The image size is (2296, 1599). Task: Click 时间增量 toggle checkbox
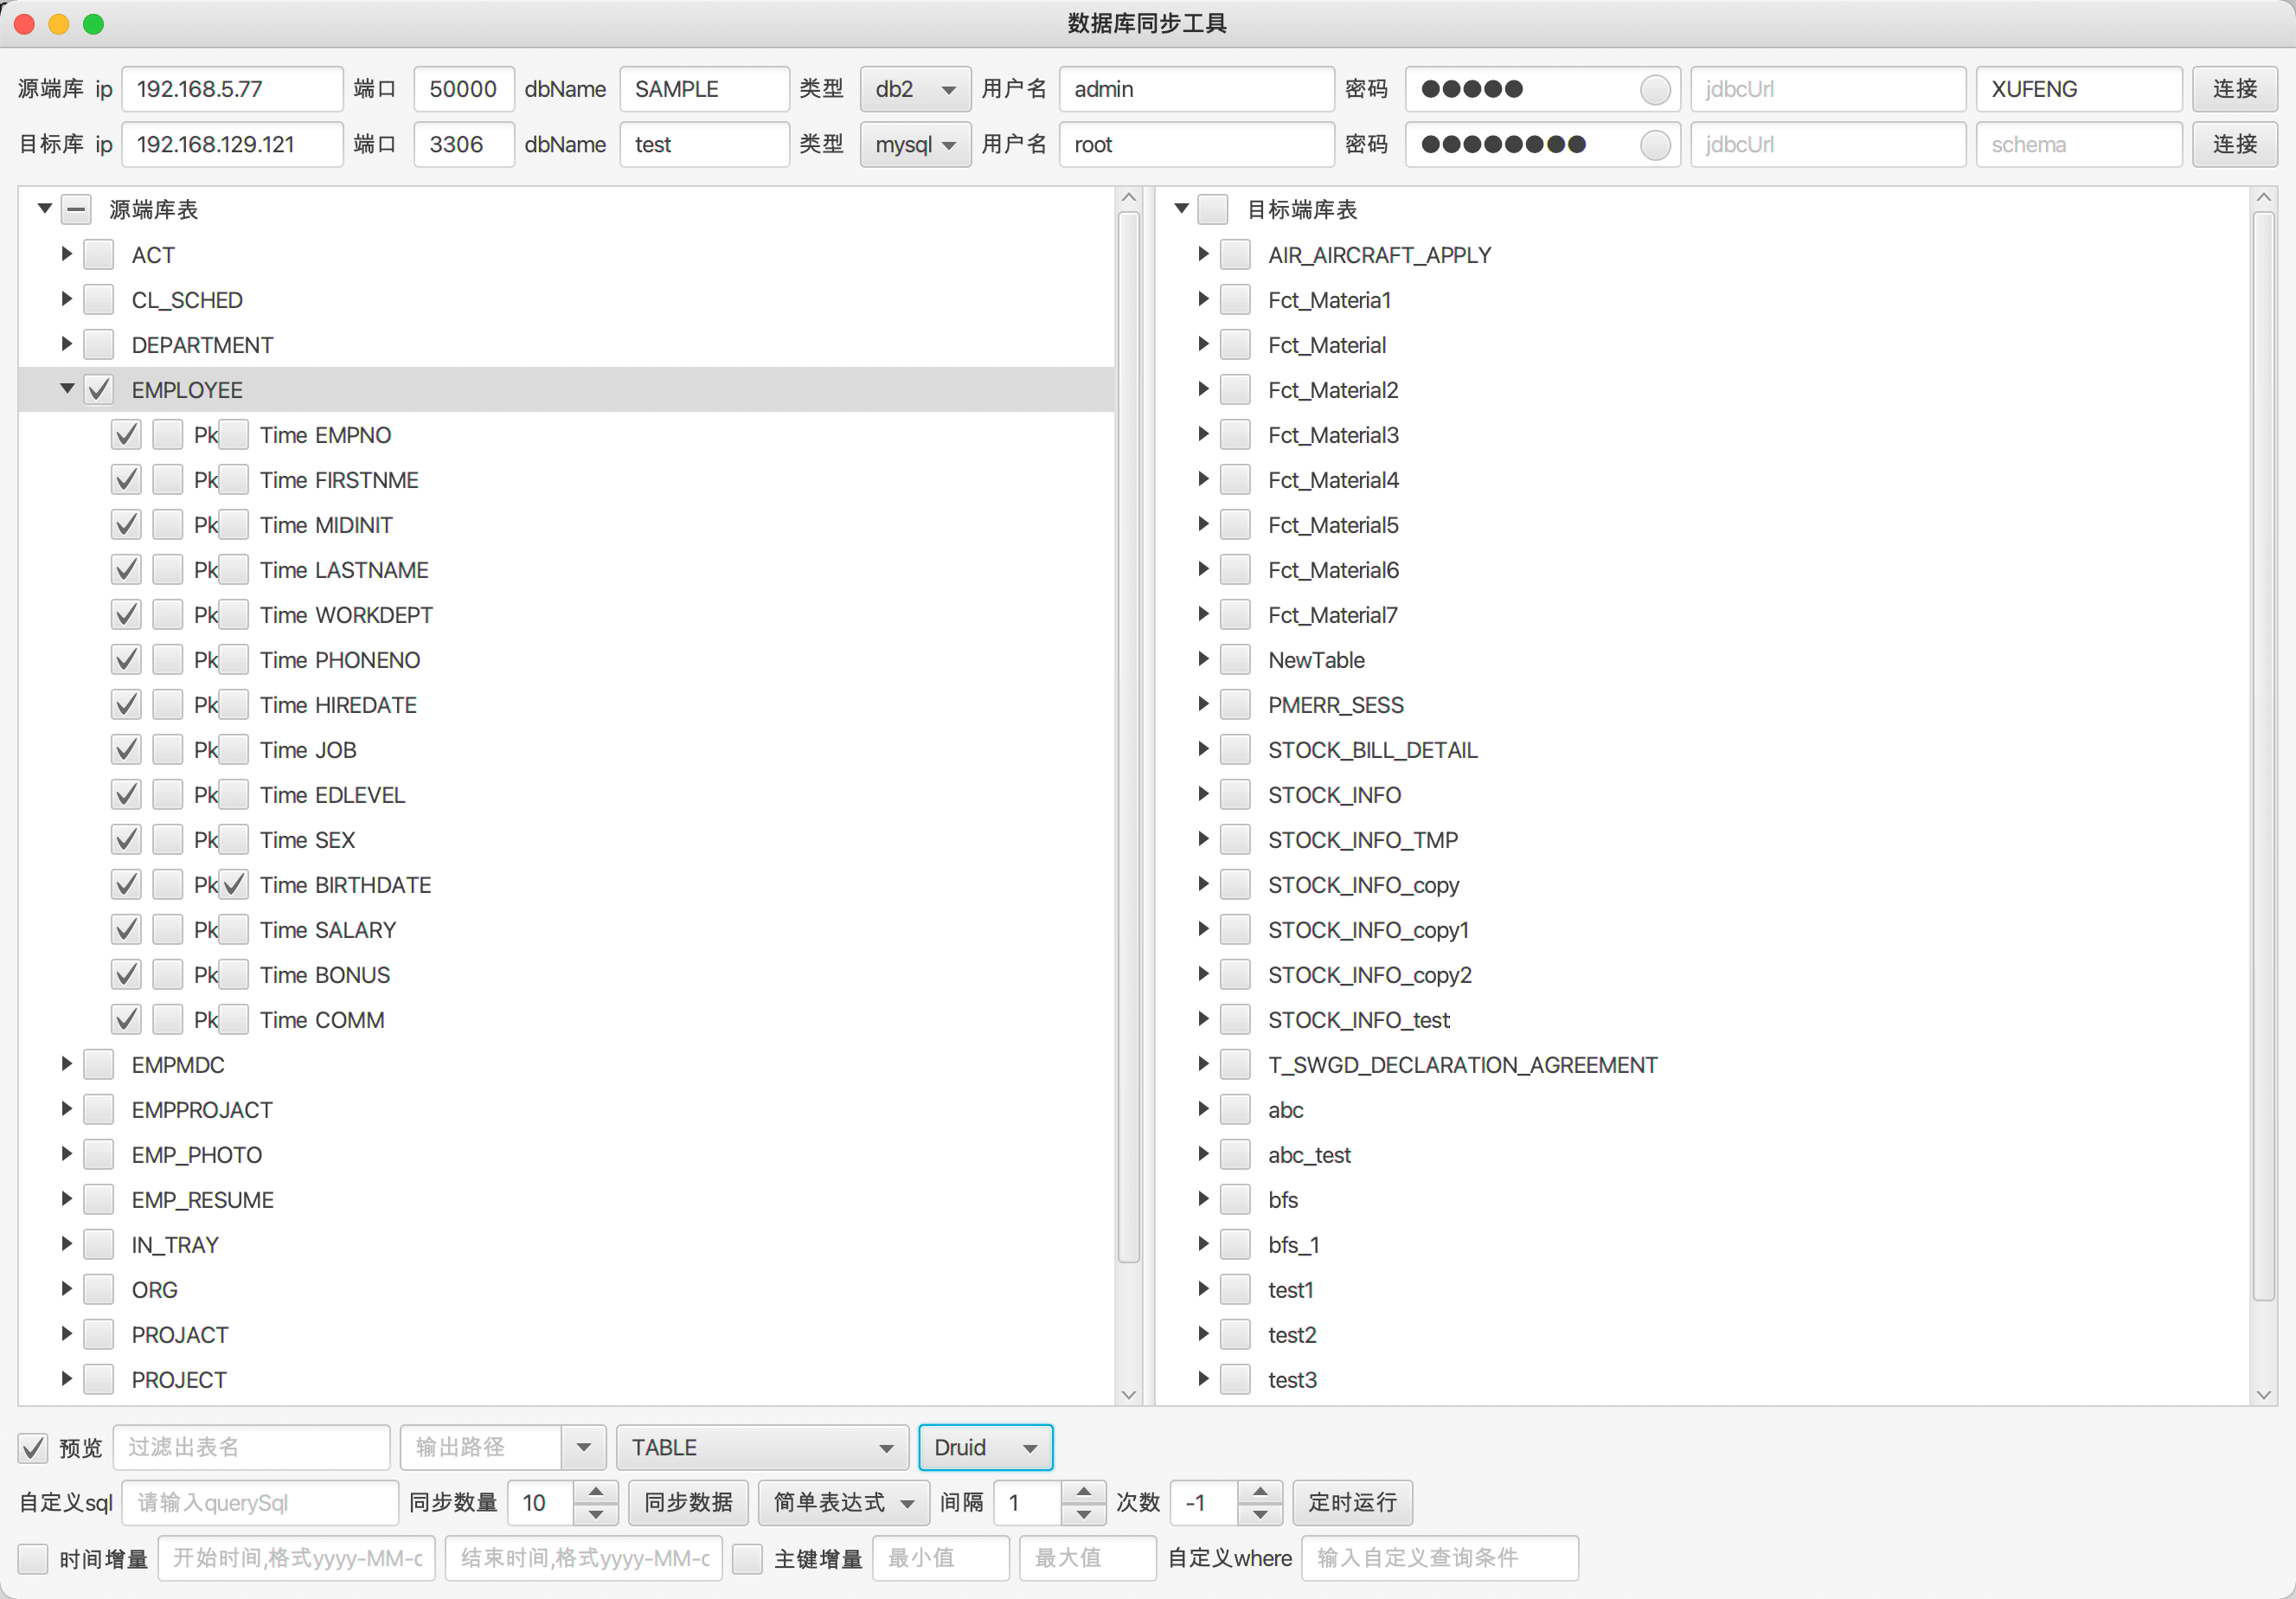click(31, 1559)
